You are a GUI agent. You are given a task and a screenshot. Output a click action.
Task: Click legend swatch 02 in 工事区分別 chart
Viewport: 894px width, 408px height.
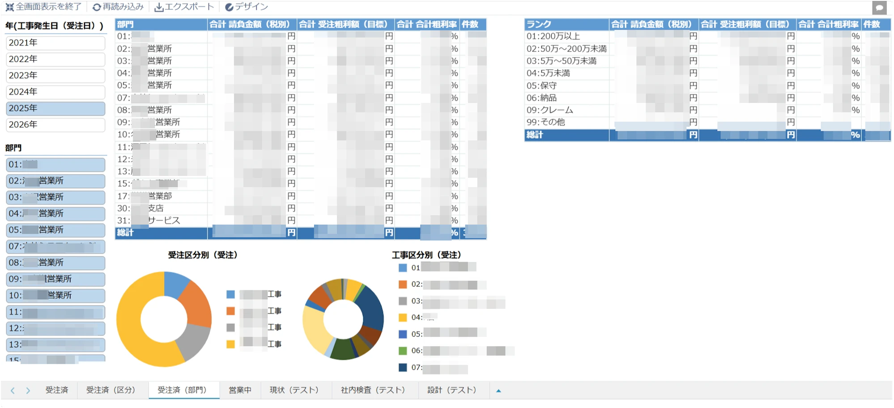coord(403,285)
